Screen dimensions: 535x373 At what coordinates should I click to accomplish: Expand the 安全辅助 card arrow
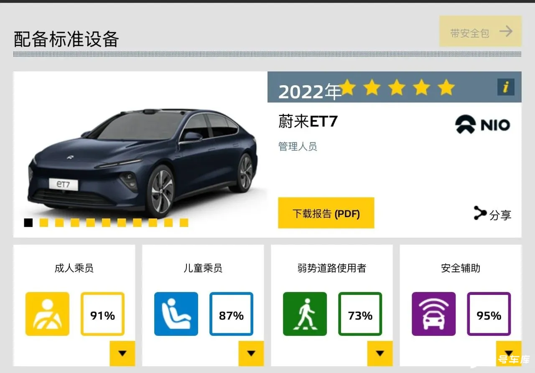pyautogui.click(x=509, y=353)
